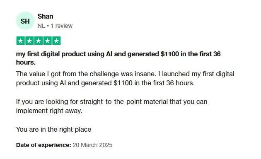
Task: Click the fifth green star
Action: pyautogui.click(x=56, y=41)
